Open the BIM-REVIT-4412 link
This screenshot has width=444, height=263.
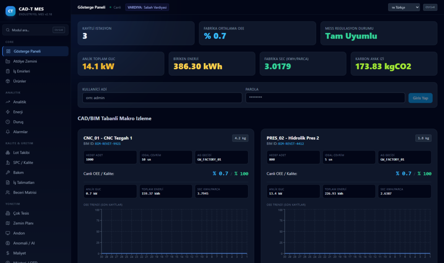(291, 144)
